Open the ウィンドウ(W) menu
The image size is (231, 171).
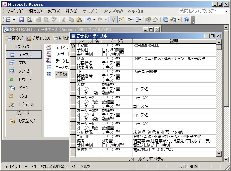coord(113,11)
